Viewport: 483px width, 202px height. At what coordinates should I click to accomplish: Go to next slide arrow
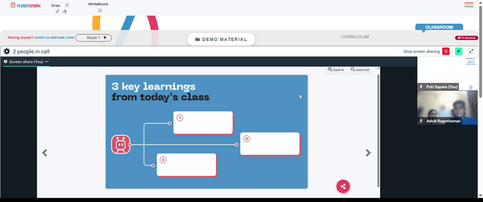(x=368, y=153)
